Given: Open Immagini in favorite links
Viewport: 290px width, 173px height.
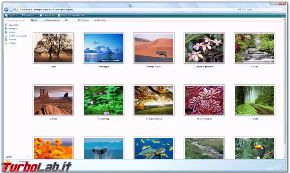Looking at the screenshot, I should 13,29.
